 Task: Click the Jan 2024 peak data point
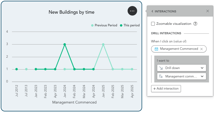click(65, 44)
